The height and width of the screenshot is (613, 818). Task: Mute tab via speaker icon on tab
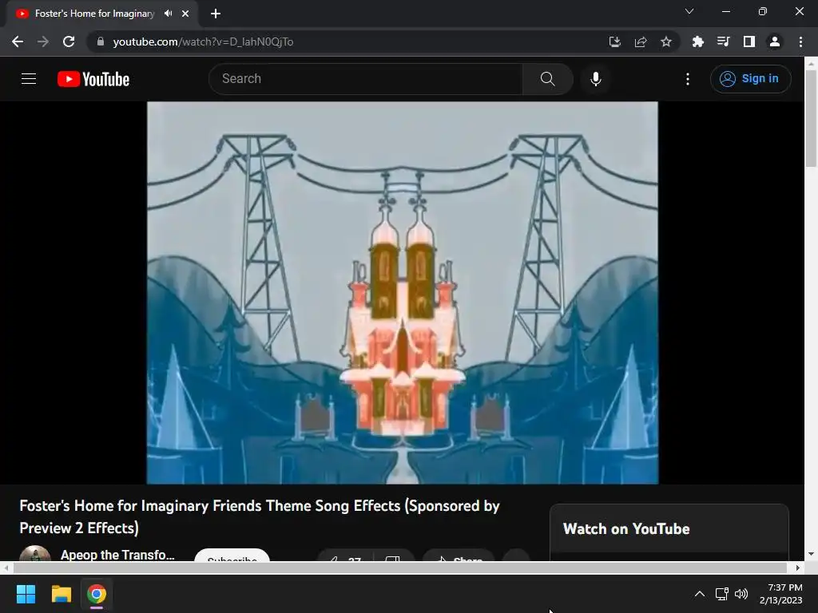coord(168,14)
